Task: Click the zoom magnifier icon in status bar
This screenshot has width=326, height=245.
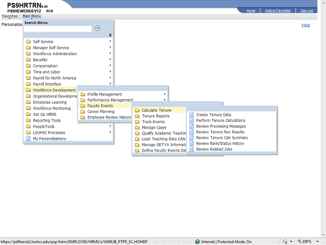Action: point(300,241)
